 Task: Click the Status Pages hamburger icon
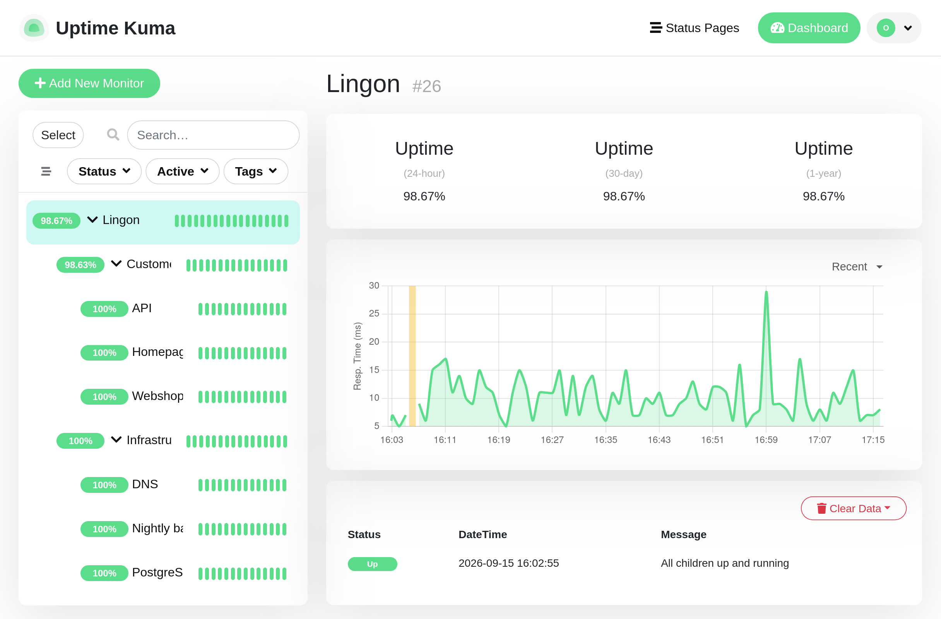coord(655,28)
